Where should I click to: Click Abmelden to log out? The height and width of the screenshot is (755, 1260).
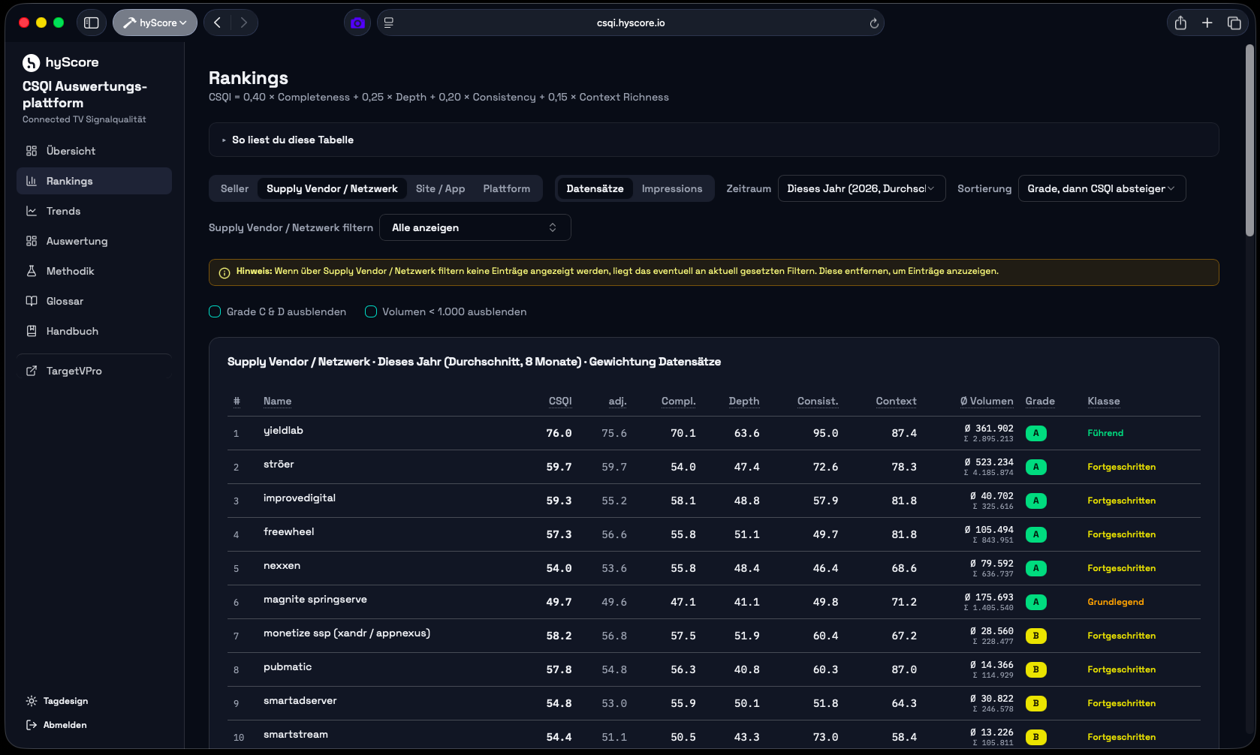tap(57, 725)
